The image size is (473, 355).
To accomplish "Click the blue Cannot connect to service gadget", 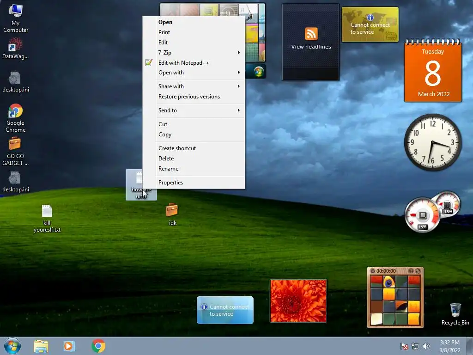I will point(225,310).
